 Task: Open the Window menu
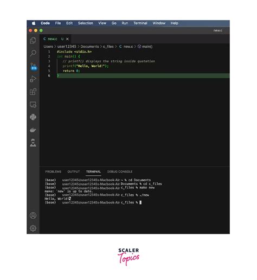(x=159, y=23)
